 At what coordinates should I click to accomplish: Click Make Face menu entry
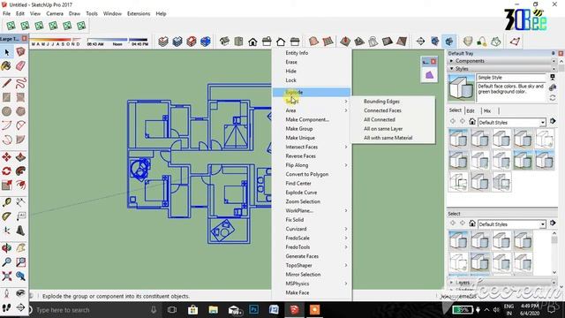click(298, 292)
